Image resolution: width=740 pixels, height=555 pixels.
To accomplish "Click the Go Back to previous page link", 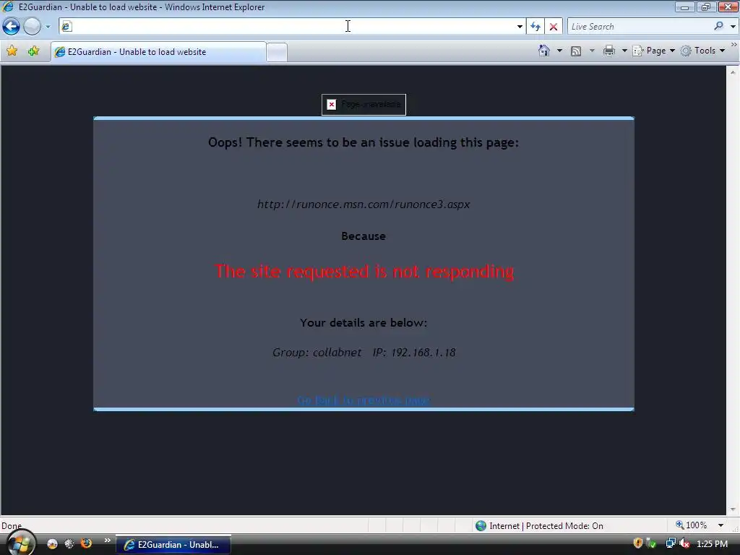I will (363, 400).
